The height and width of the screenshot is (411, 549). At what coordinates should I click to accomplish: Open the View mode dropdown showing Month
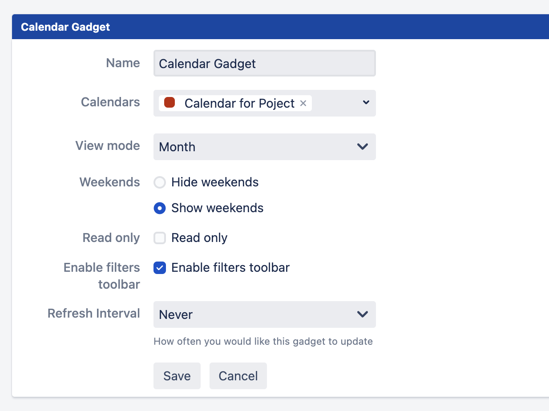[x=264, y=147]
